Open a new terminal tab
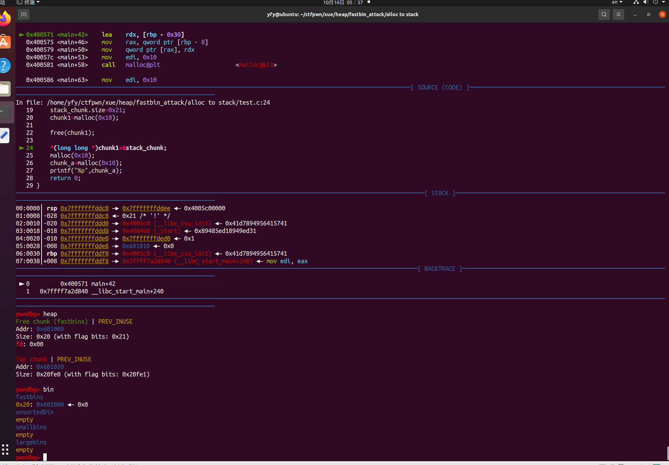The width and height of the screenshot is (669, 465). [x=24, y=14]
